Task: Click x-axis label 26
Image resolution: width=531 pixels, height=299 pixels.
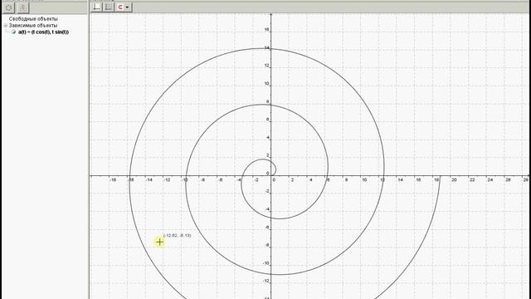Action: point(508,180)
